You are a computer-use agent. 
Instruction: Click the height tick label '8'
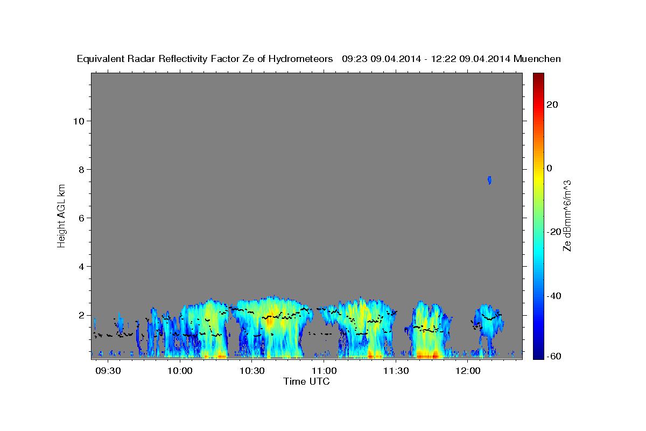(x=82, y=169)
